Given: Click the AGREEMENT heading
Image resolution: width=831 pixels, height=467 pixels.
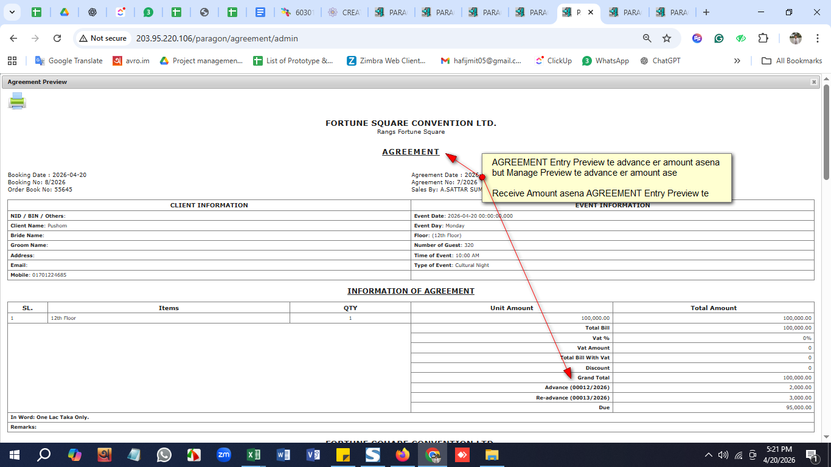Looking at the screenshot, I should point(411,152).
